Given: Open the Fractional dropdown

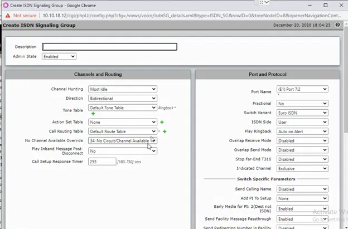Looking at the screenshot, I should click(x=302, y=104).
